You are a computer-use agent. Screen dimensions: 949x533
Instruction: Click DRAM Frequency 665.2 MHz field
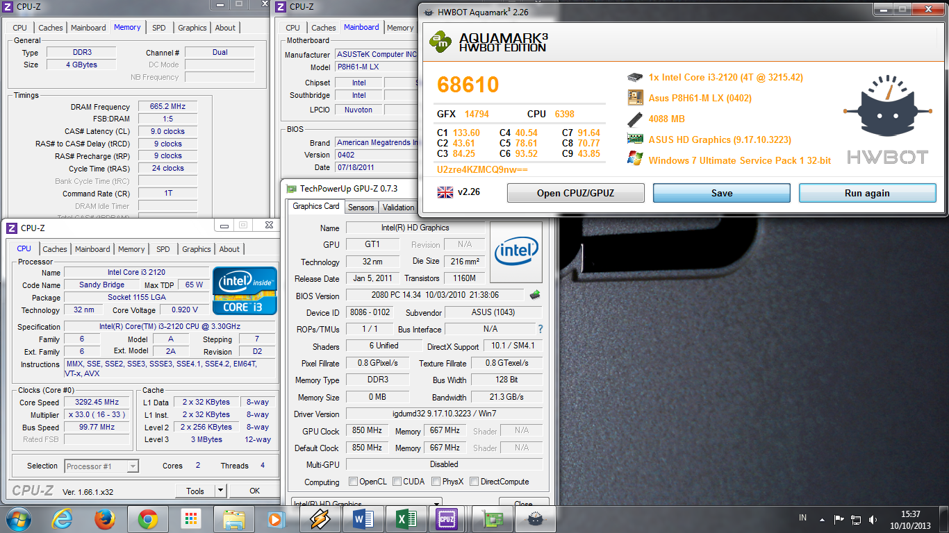pos(167,107)
